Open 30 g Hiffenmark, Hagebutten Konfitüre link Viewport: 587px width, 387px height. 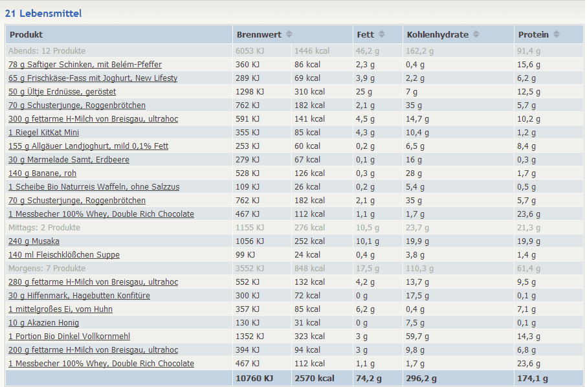pos(80,296)
